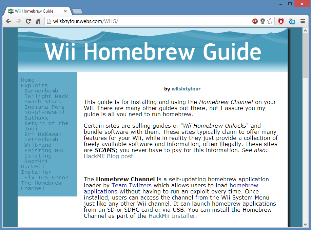The width and height of the screenshot is (311, 230).
Task: Open the Wilbrand sidebar link
Action: [x=38, y=145]
